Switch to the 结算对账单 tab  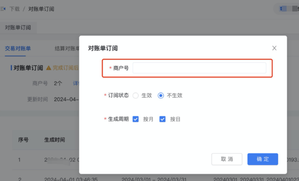click(67, 48)
